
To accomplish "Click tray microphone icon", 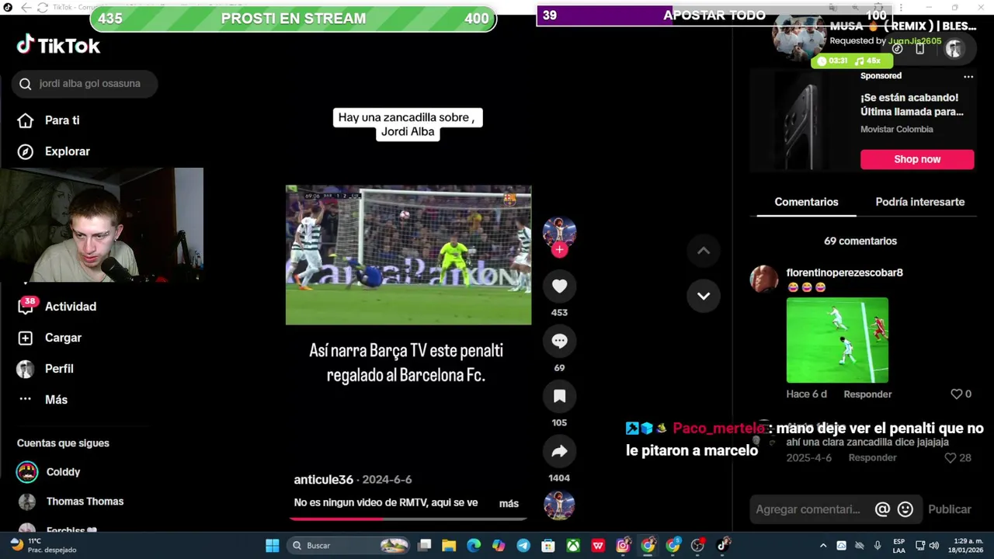I will pyautogui.click(x=878, y=546).
